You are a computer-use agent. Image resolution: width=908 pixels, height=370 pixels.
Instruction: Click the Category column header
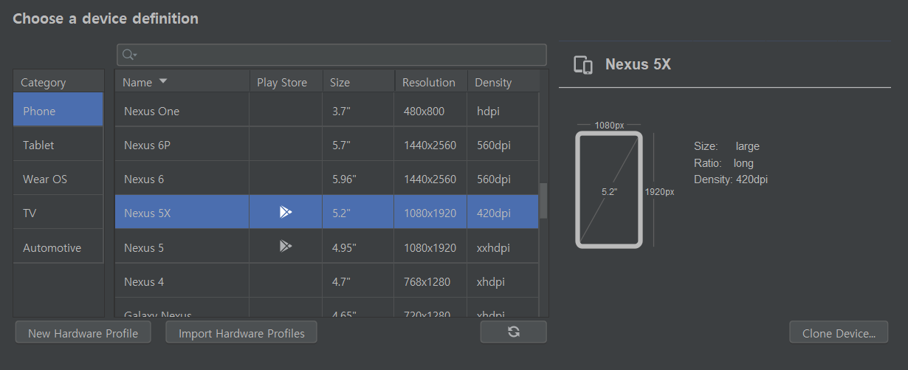(58, 82)
